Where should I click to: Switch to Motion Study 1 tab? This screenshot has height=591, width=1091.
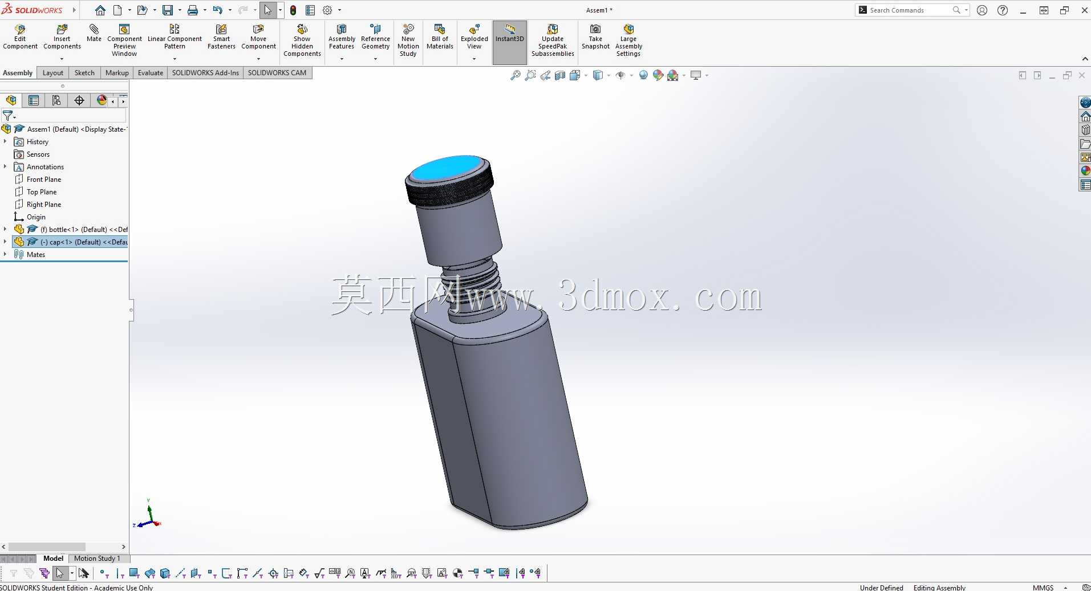coord(97,559)
